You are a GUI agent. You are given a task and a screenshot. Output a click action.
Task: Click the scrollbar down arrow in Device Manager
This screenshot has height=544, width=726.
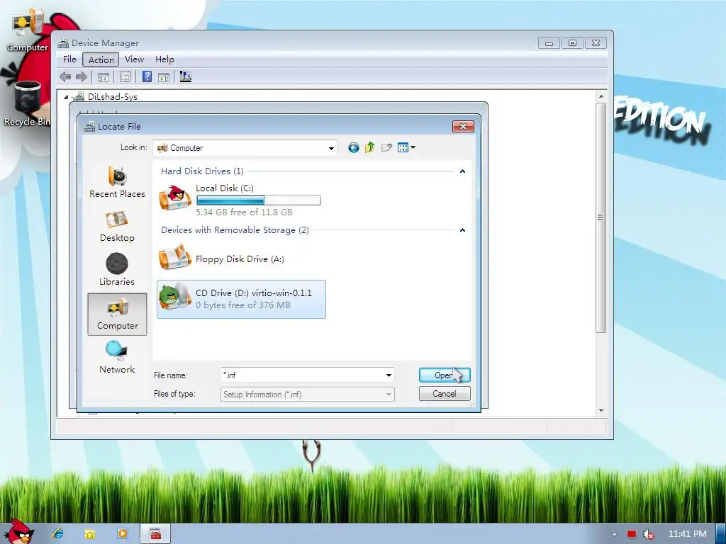point(601,410)
